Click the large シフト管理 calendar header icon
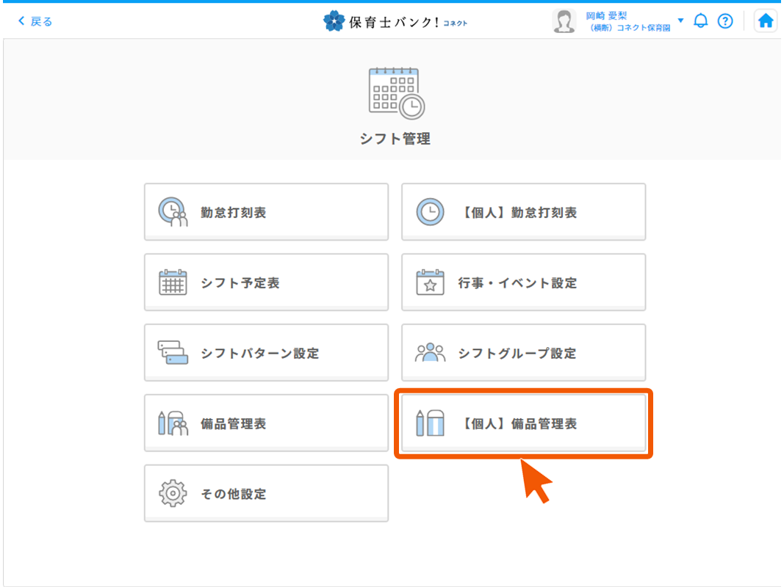 395,93
